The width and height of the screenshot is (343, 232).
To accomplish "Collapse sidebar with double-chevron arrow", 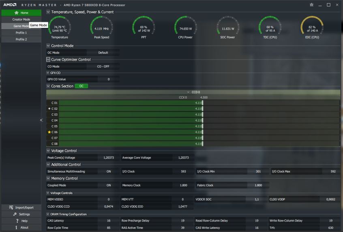I will (41, 120).
